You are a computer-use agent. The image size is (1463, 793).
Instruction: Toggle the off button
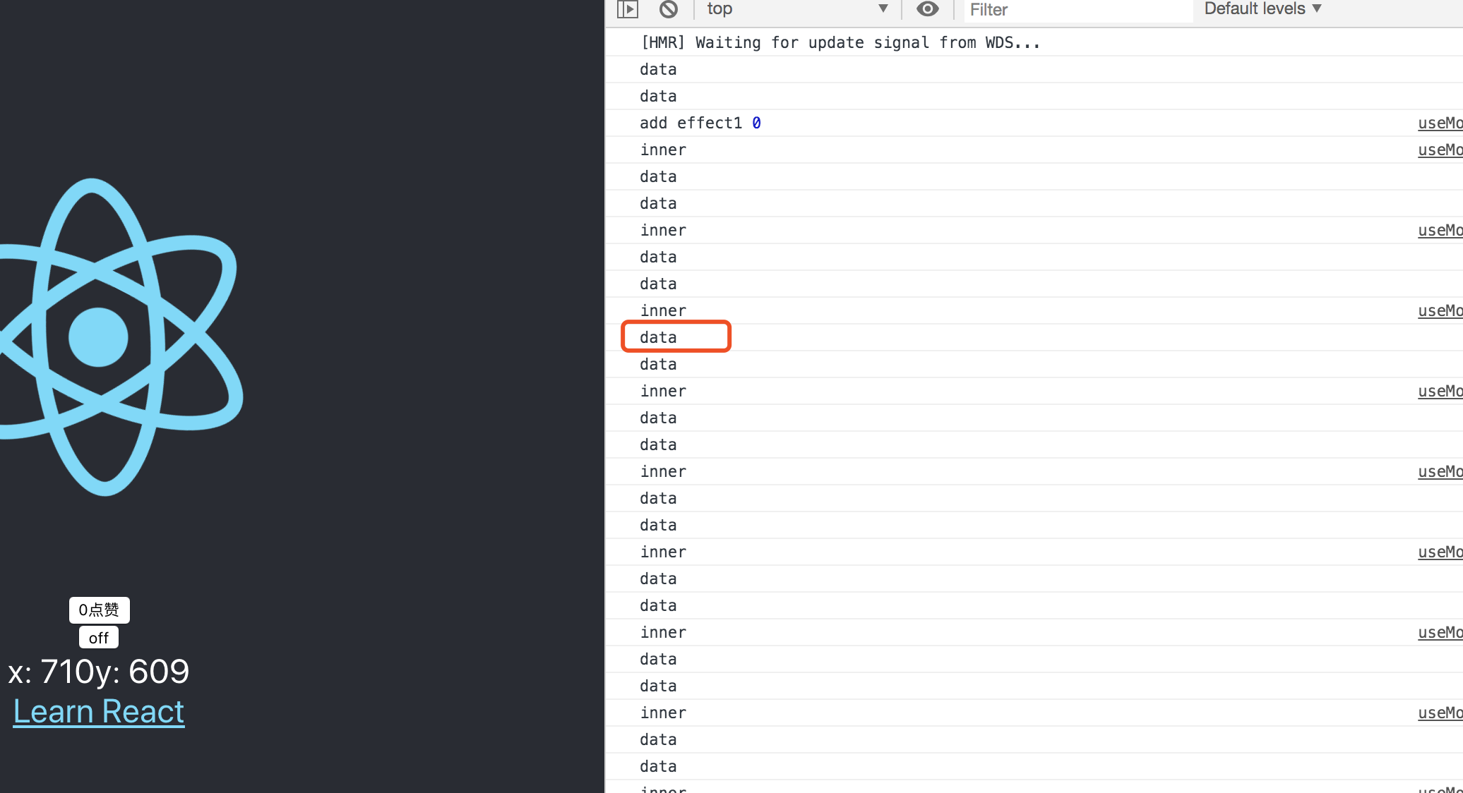point(99,638)
